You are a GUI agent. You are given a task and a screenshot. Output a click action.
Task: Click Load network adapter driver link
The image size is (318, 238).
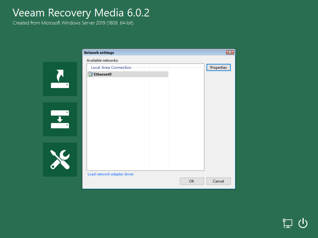tap(111, 174)
